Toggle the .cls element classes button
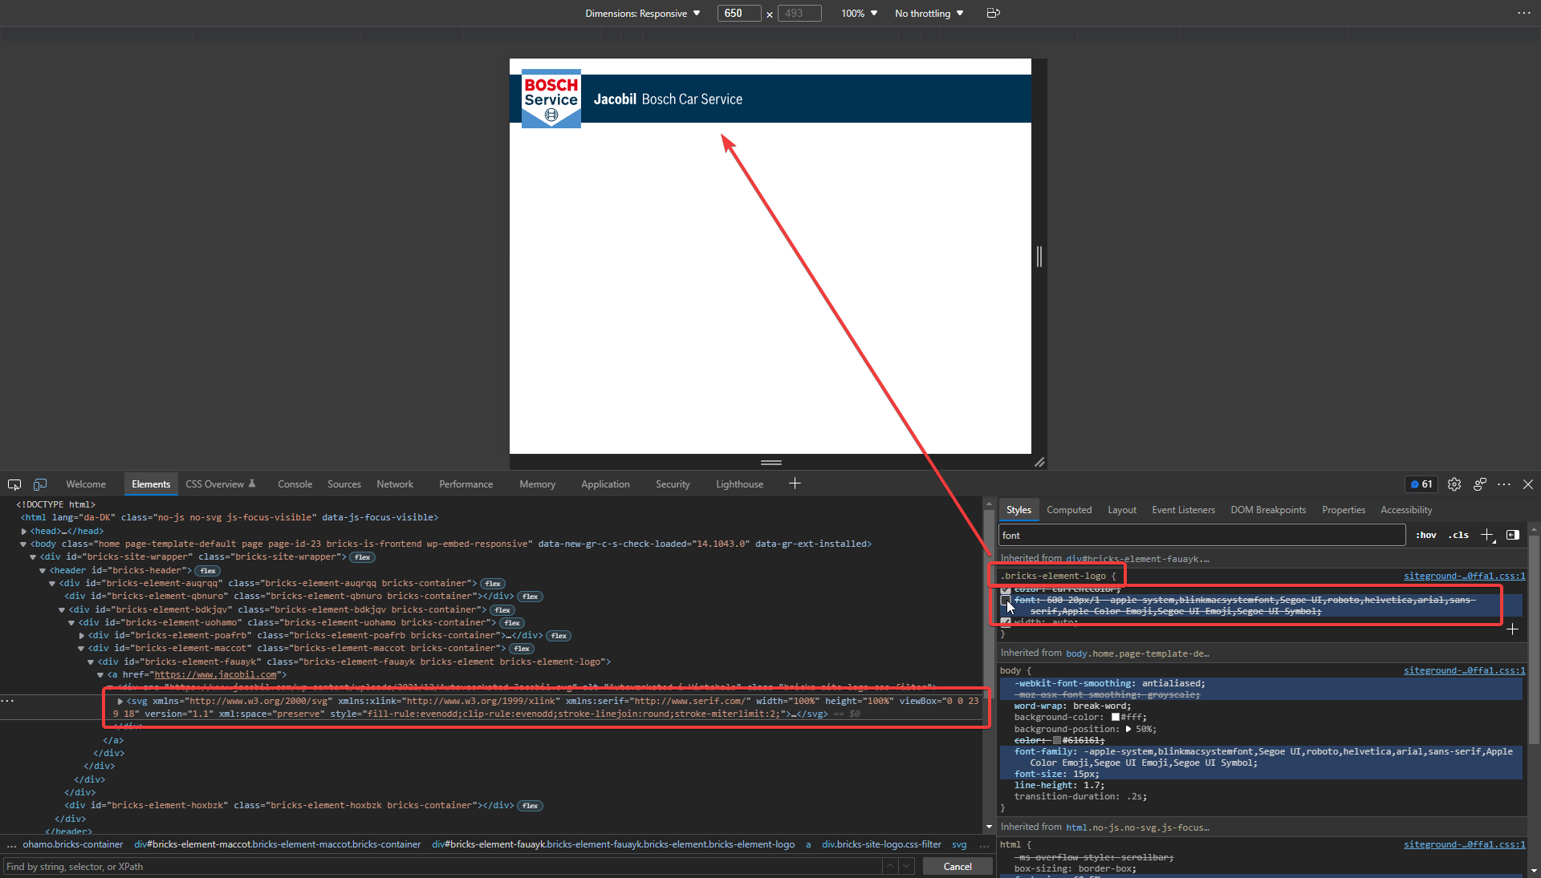The image size is (1541, 878). (1458, 535)
